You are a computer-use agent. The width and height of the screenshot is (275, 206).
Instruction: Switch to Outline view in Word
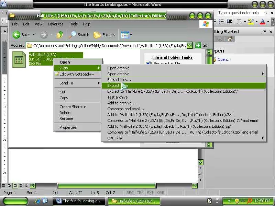pos(21,185)
